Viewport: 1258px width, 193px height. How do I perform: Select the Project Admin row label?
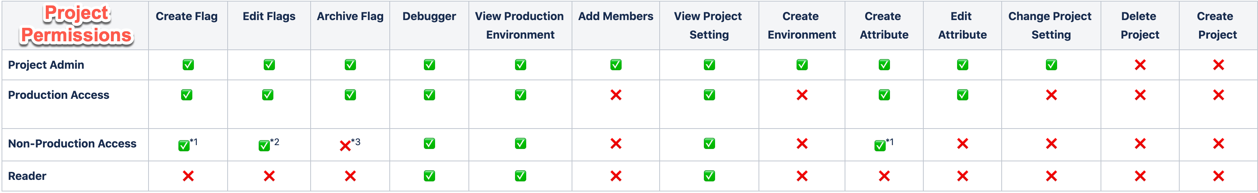46,65
